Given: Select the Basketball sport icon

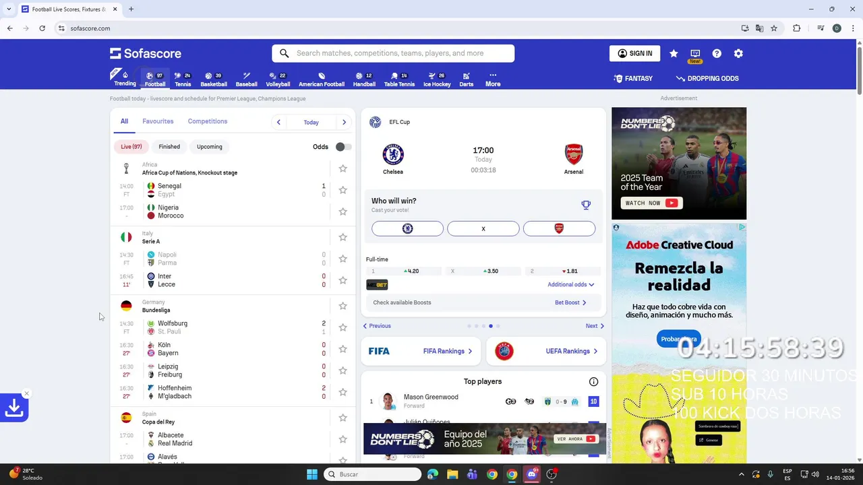Looking at the screenshot, I should 214,79.
